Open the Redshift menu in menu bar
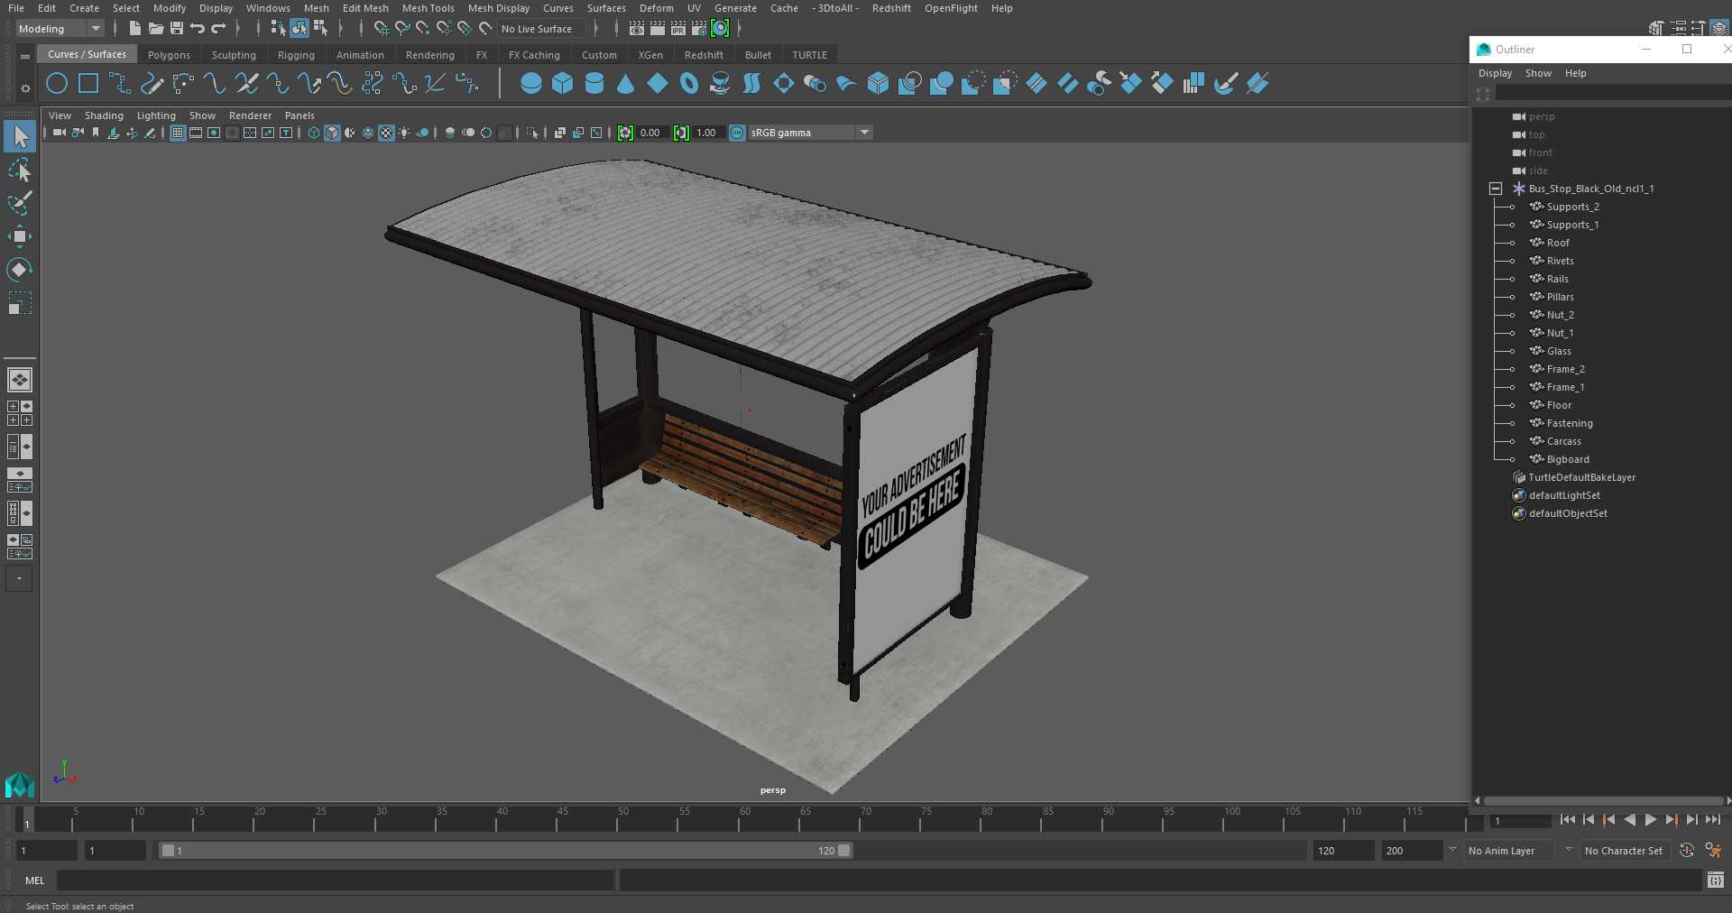1732x913 pixels. (890, 8)
